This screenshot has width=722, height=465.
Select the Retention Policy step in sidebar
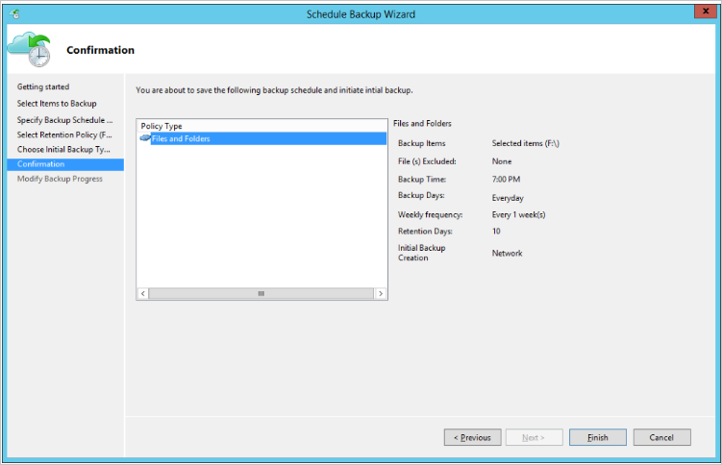[x=64, y=135]
